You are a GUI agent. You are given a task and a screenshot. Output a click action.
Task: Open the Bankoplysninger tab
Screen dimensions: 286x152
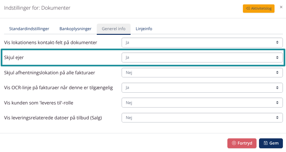point(75,29)
